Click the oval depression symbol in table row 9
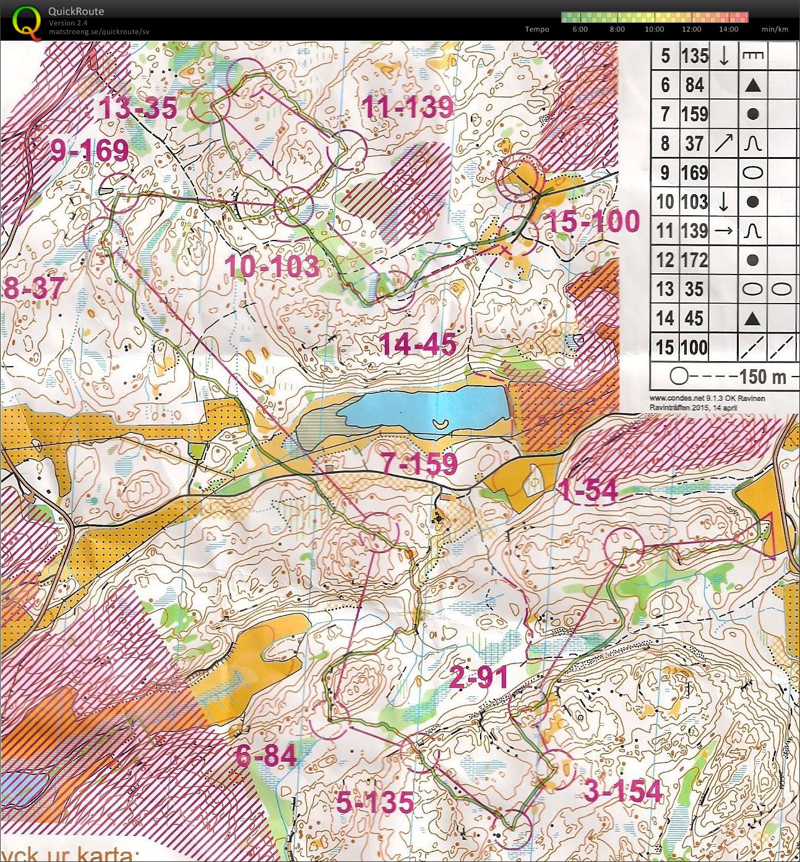 coord(753,173)
